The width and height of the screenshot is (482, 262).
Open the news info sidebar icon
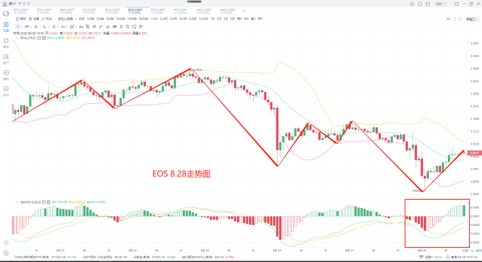pyautogui.click(x=6, y=90)
